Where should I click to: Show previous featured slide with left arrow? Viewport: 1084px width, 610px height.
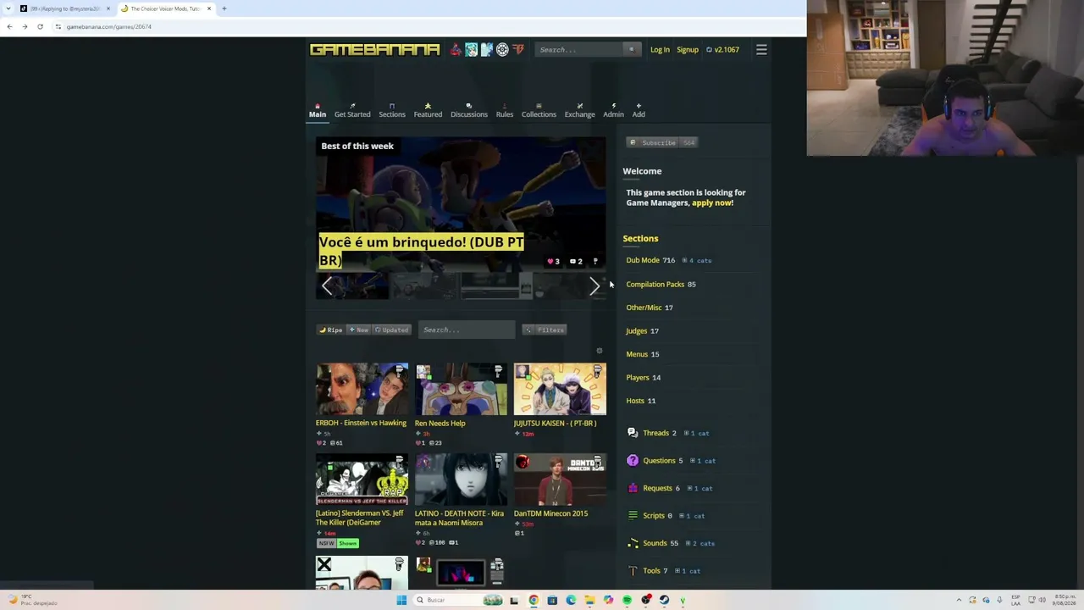click(327, 286)
